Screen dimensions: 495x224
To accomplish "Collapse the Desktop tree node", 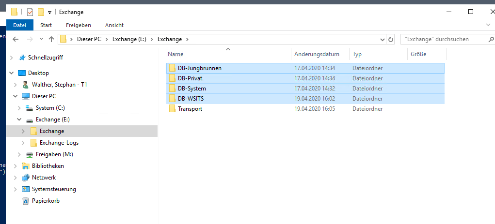I will [11, 73].
